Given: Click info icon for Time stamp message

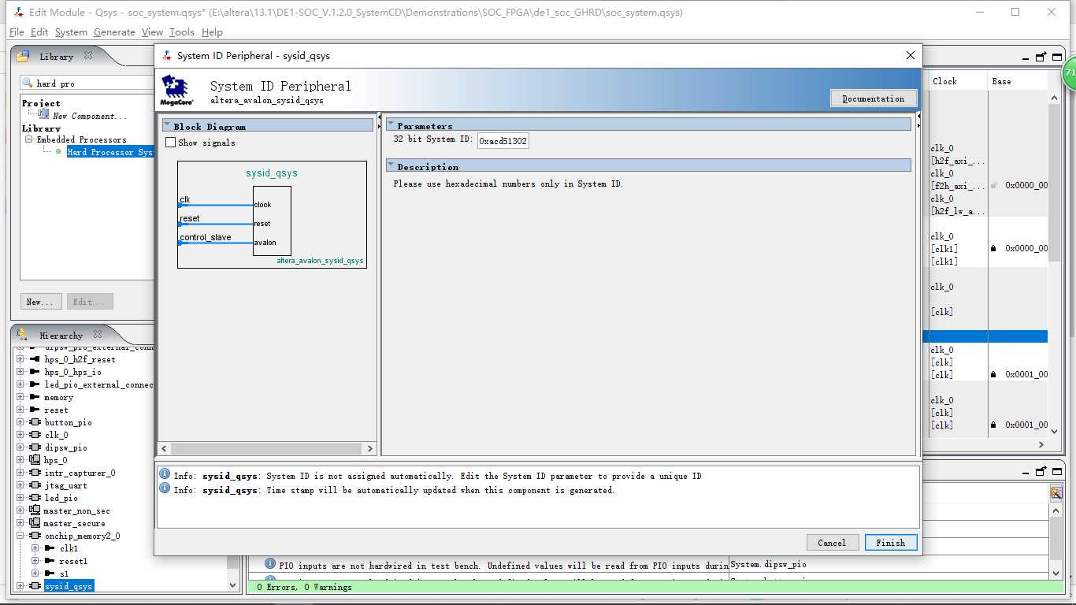Looking at the screenshot, I should click(x=165, y=488).
